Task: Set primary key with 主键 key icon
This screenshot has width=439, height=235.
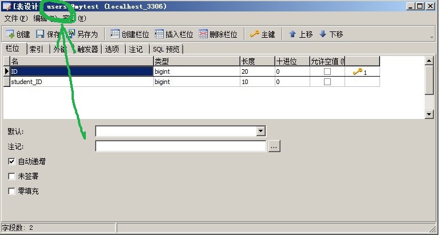Action: click(x=255, y=34)
